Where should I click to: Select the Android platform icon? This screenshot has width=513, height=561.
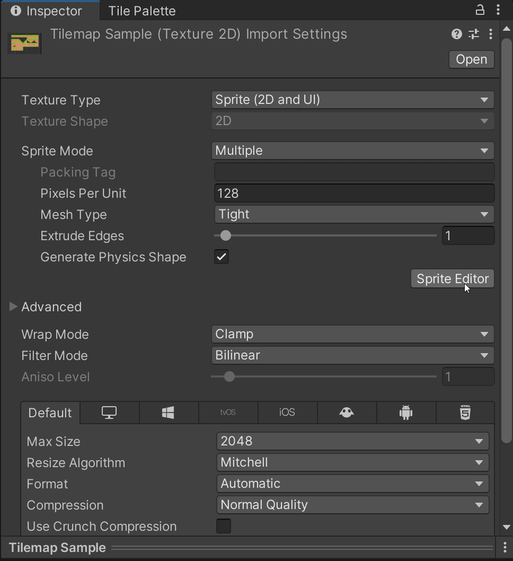406,413
